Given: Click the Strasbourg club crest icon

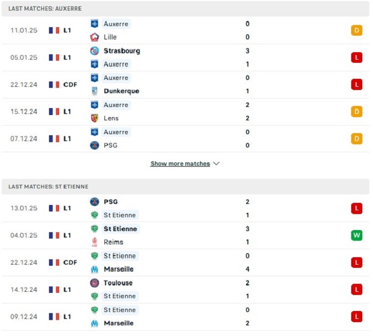Looking at the screenshot, I should (94, 51).
